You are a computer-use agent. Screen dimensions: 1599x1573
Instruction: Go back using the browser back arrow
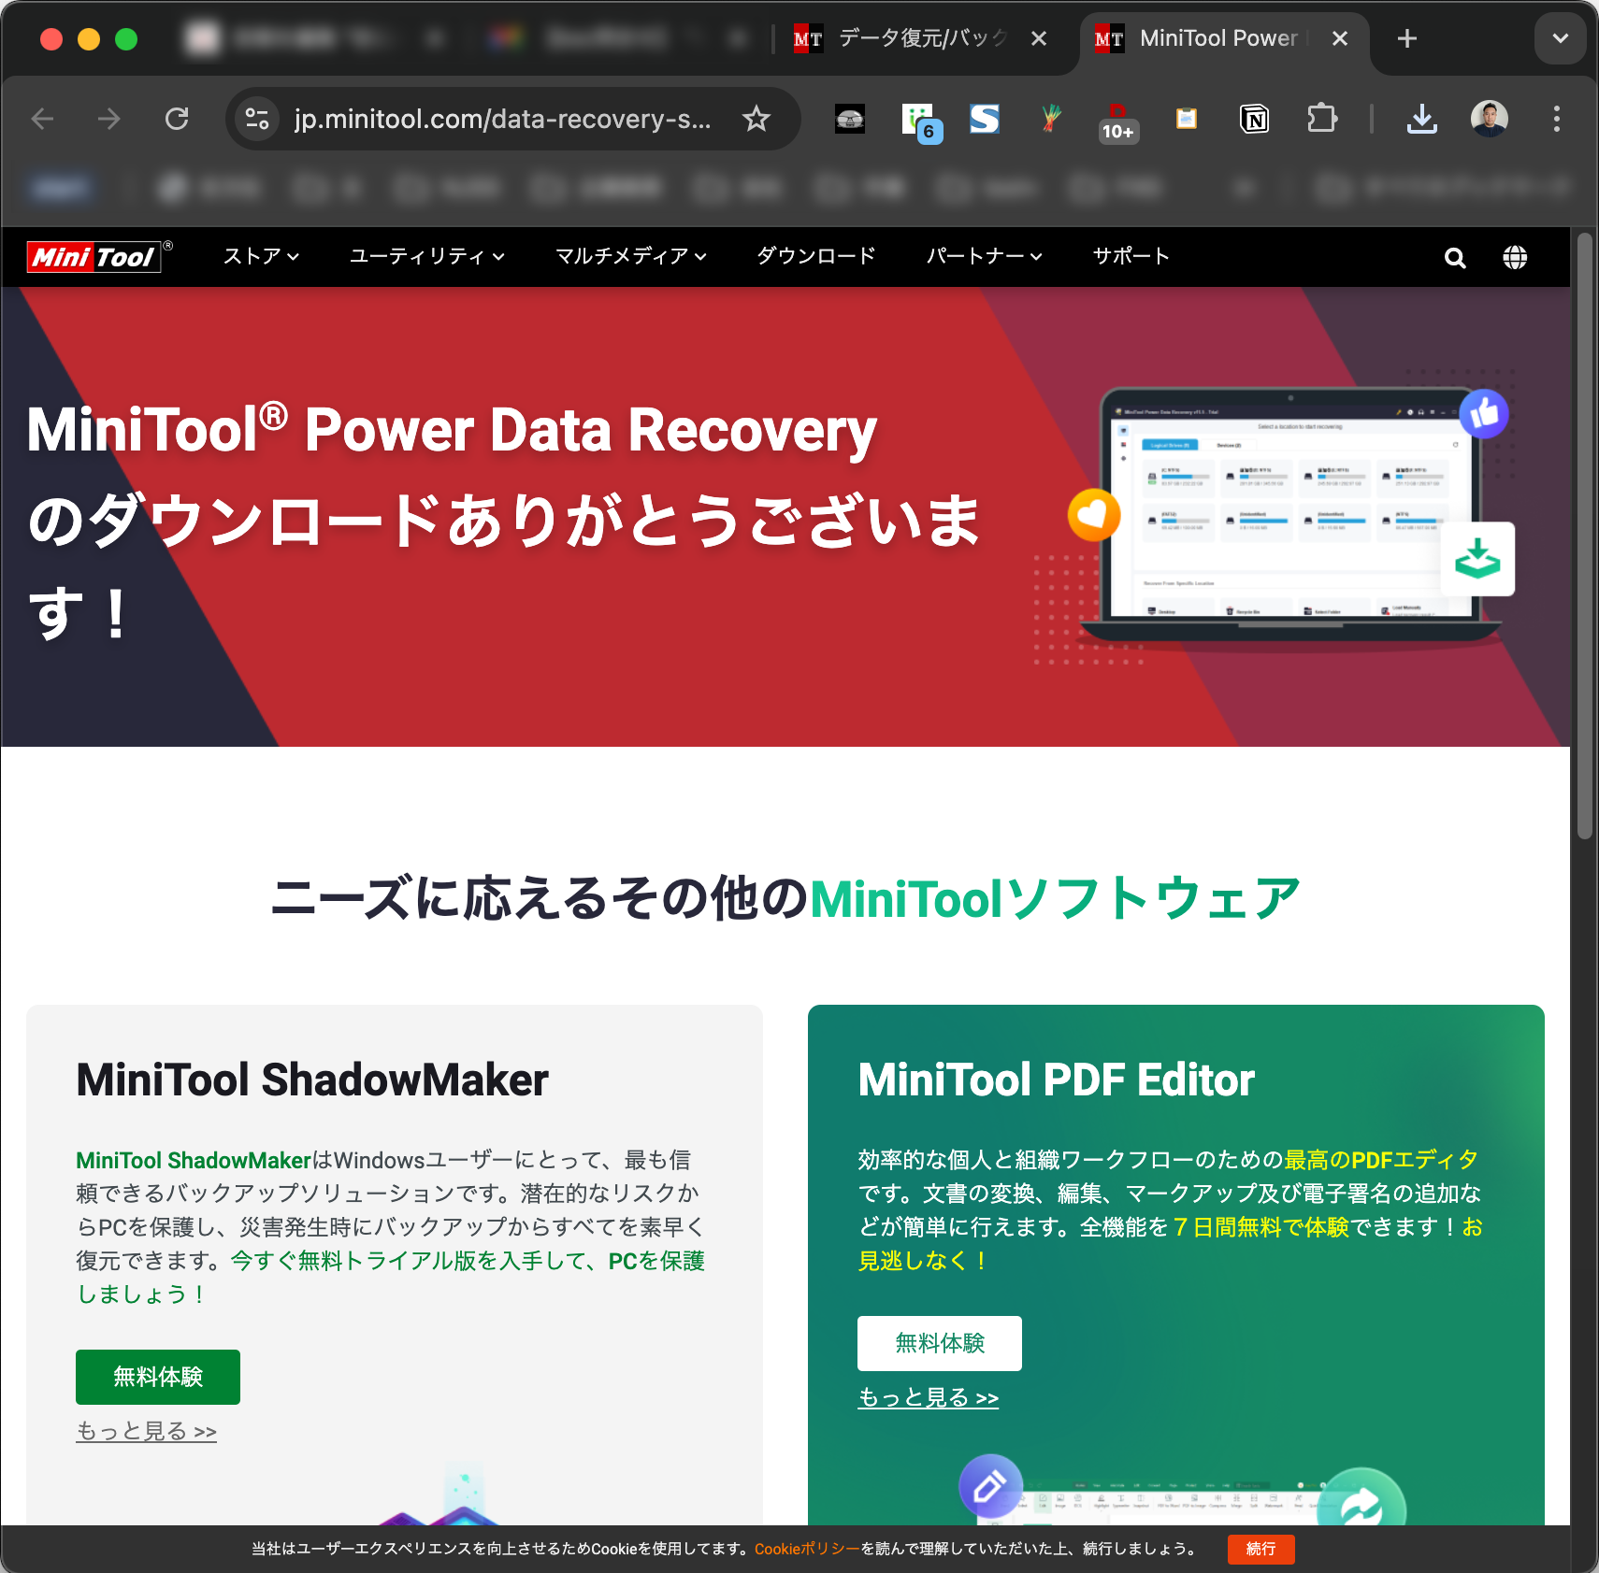click(43, 119)
